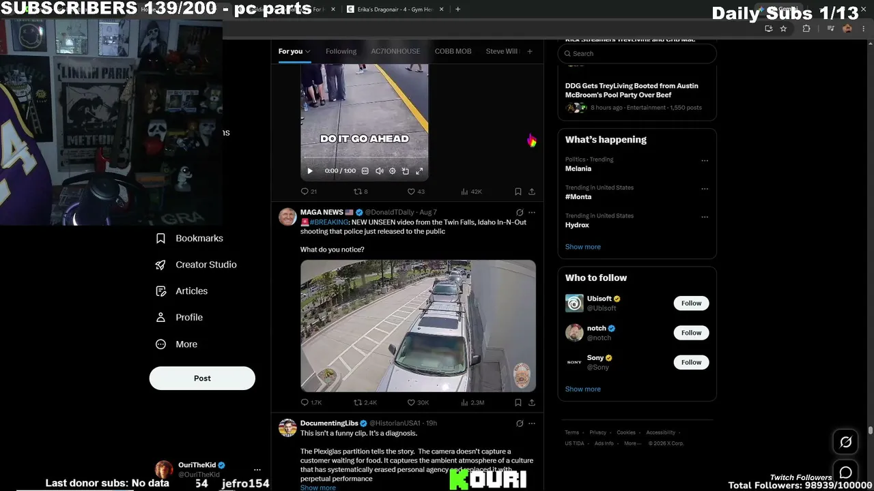Image resolution: width=874 pixels, height=491 pixels.
Task: Enable picture-in-picture for the video
Action: coord(406,171)
